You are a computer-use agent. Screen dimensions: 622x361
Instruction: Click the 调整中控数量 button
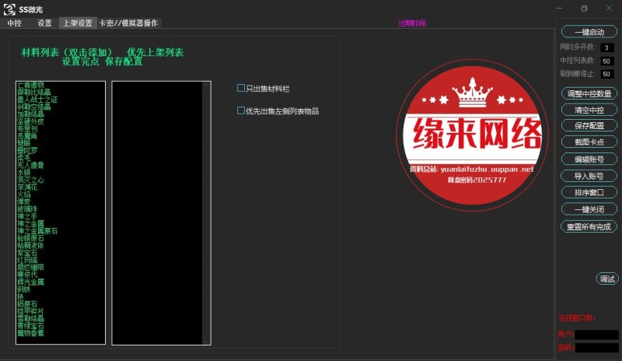pos(589,93)
